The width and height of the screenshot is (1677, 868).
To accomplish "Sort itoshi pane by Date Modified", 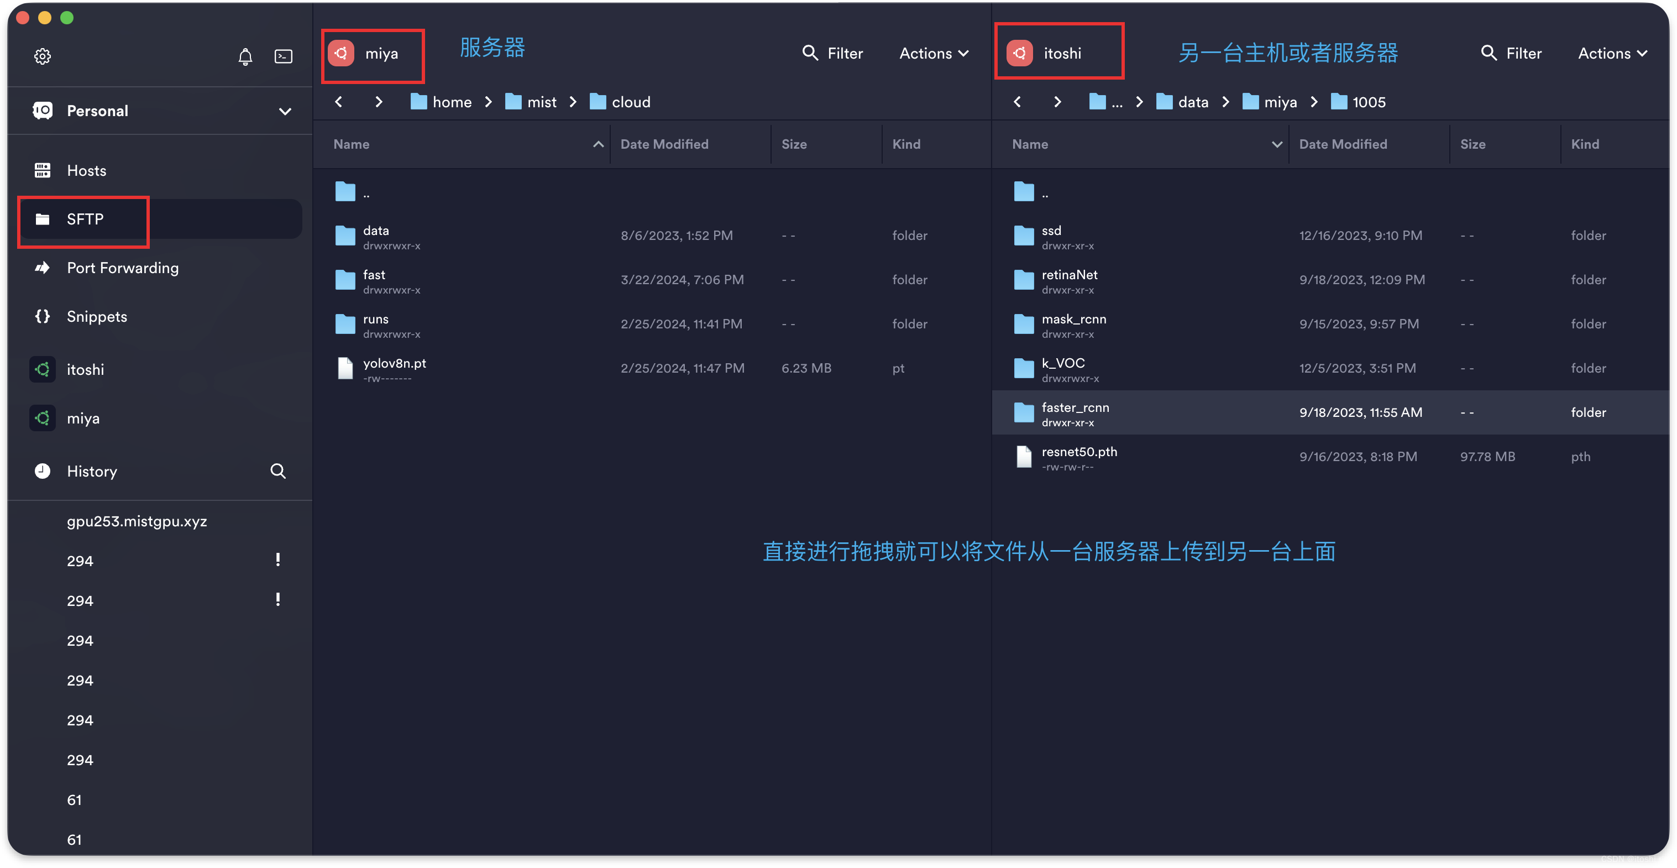I will point(1370,144).
